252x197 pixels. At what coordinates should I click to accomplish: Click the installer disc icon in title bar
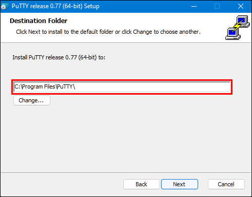[5, 7]
